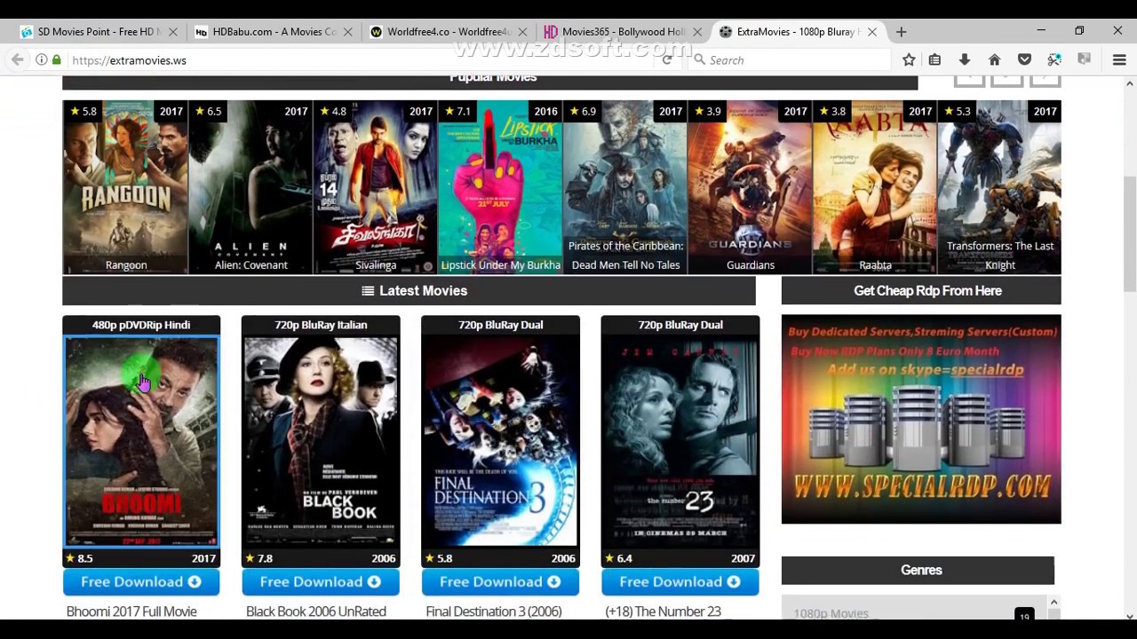The image size is (1137, 639).
Task: Open the Pocket icon in toolbar
Action: 1024,59
